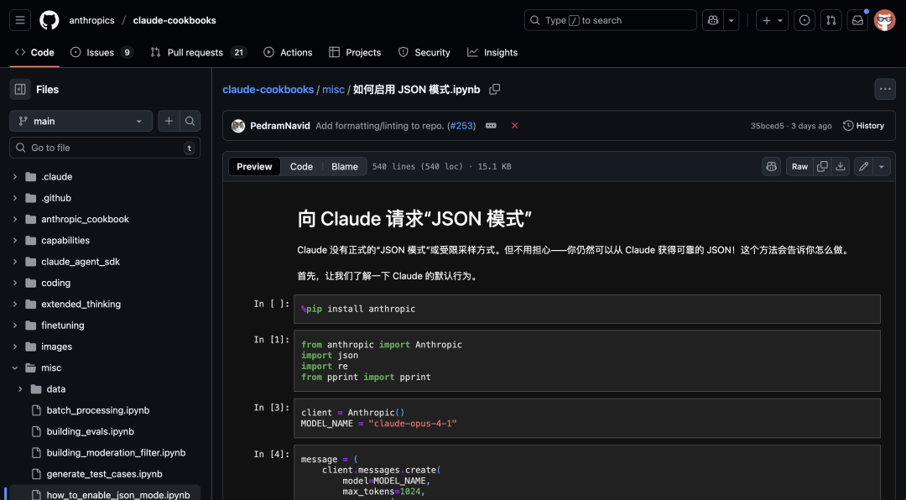Edit this file with pencil icon
Image resolution: width=906 pixels, height=500 pixels.
(x=863, y=166)
